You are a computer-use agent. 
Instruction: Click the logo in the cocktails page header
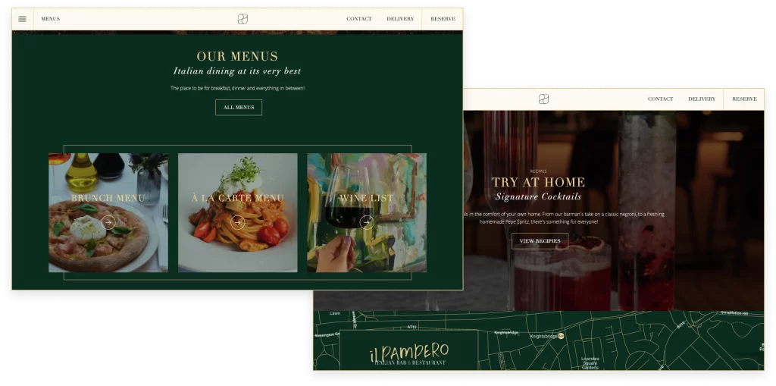pyautogui.click(x=543, y=99)
